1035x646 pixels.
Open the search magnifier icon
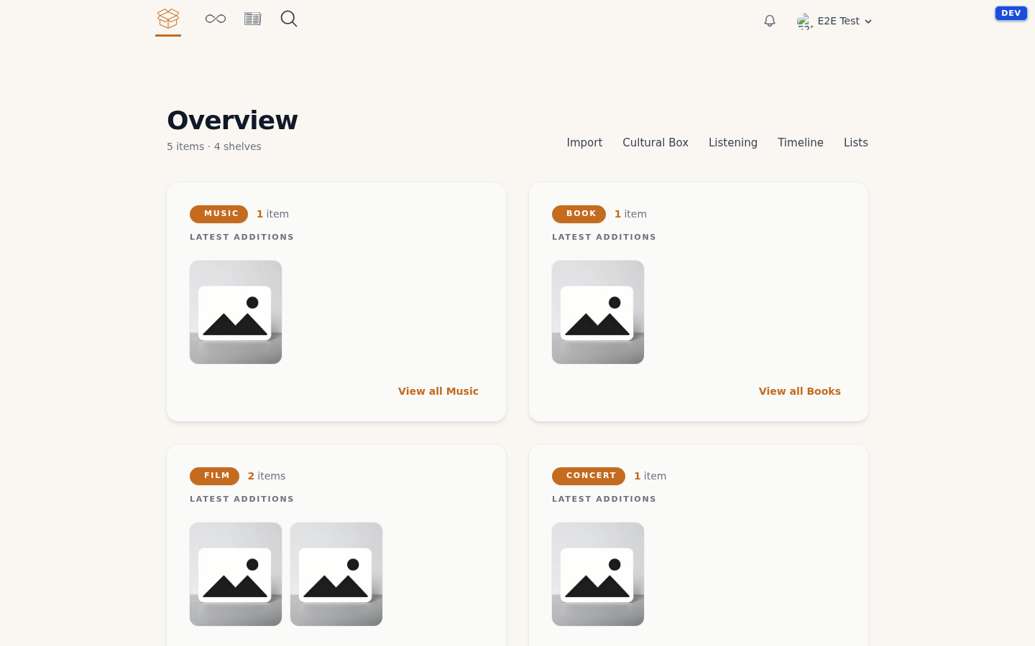coord(289,19)
